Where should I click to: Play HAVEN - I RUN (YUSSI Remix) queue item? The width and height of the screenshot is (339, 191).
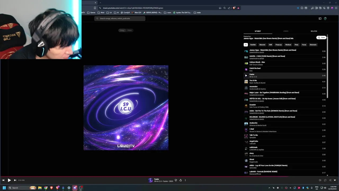click(x=285, y=57)
